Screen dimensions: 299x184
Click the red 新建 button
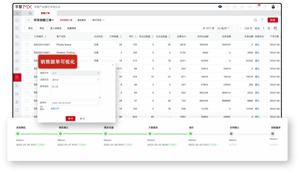pos(273,20)
